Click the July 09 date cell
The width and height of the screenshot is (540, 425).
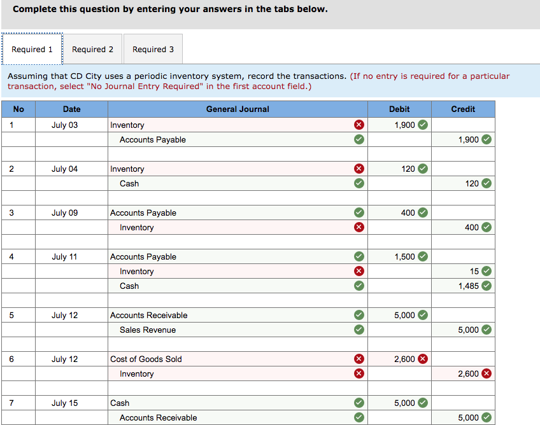(71, 212)
